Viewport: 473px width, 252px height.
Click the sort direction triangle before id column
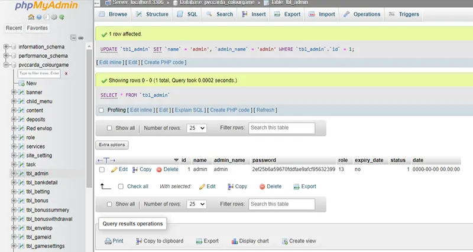point(176,160)
